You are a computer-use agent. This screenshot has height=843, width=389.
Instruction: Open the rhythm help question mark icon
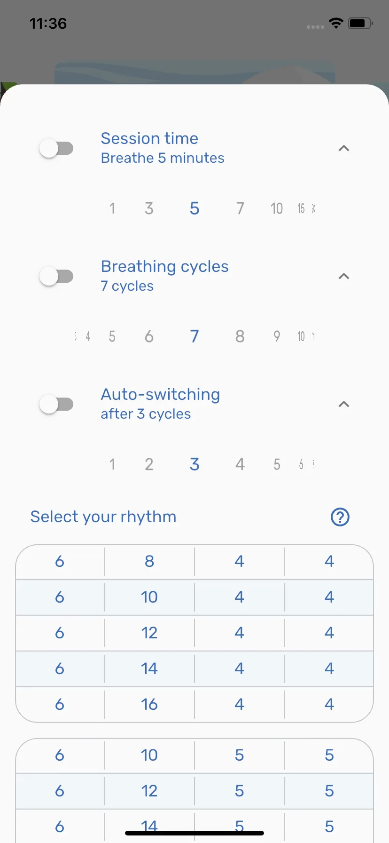[340, 517]
